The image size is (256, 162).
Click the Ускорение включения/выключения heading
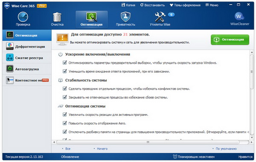(98, 54)
